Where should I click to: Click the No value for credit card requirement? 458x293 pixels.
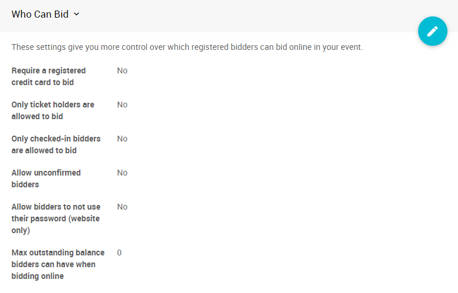[x=122, y=70]
